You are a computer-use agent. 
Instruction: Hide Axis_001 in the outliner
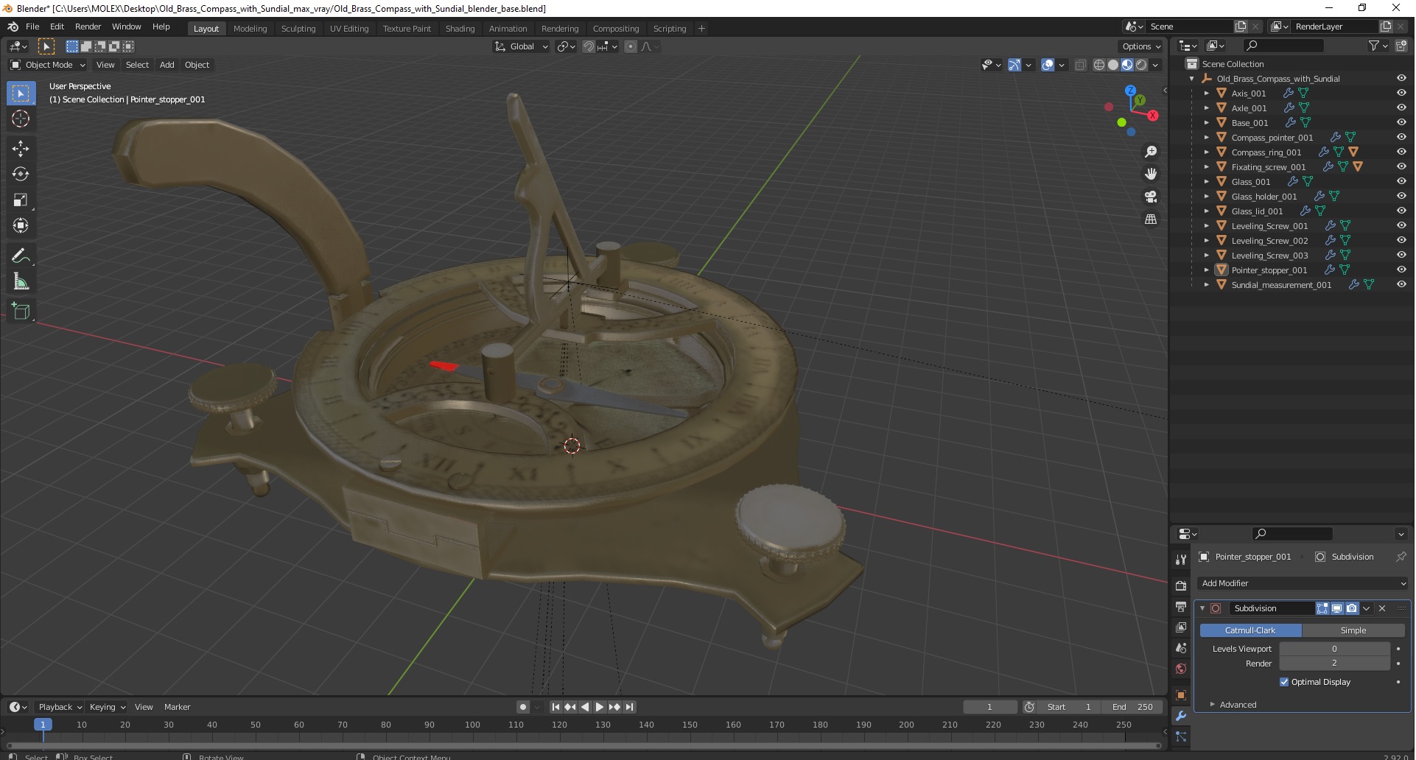[1401, 93]
